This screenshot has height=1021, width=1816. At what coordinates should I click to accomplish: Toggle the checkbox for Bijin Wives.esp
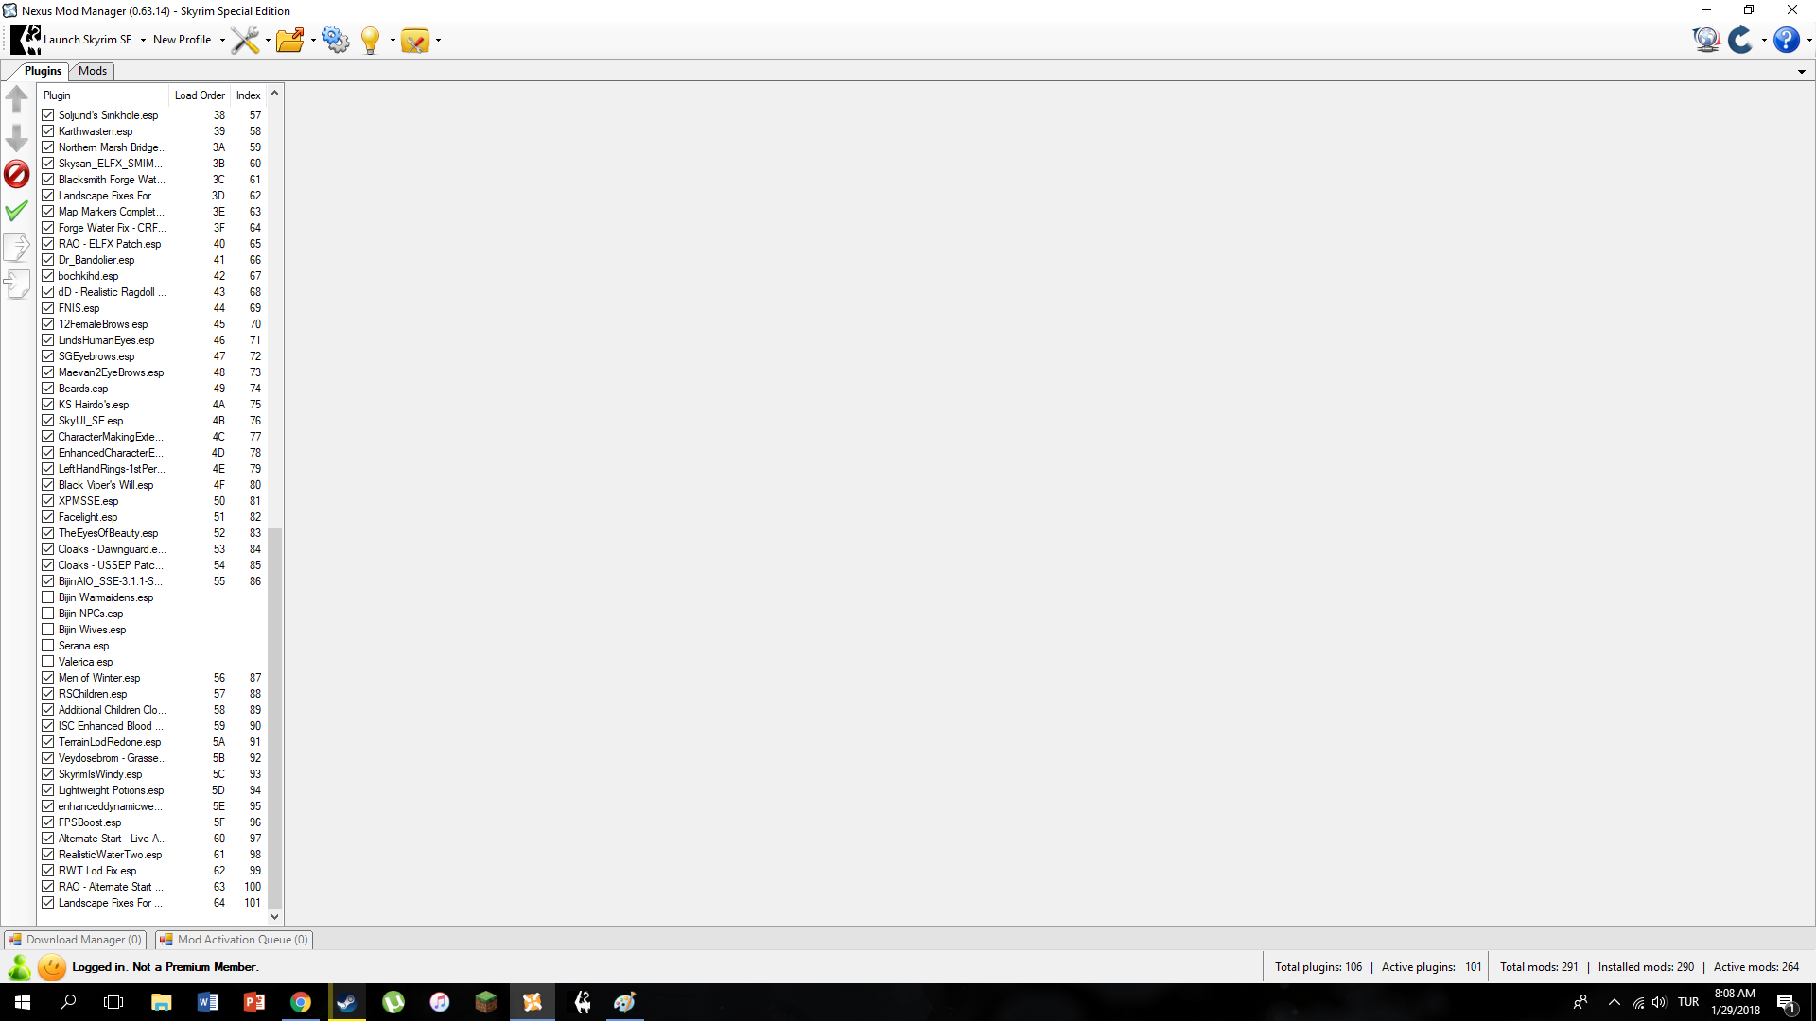[x=47, y=630]
